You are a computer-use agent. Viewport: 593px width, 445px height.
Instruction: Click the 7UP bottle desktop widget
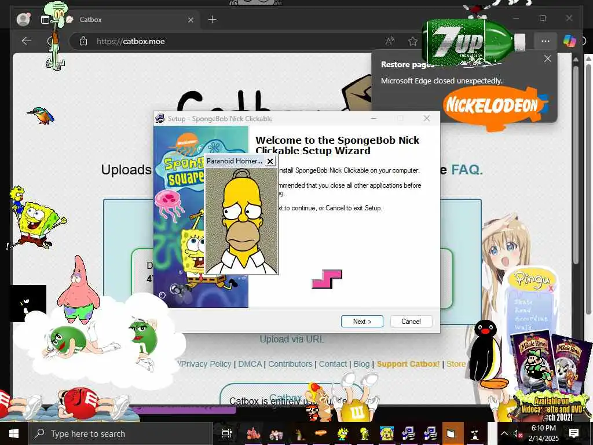coord(474,42)
